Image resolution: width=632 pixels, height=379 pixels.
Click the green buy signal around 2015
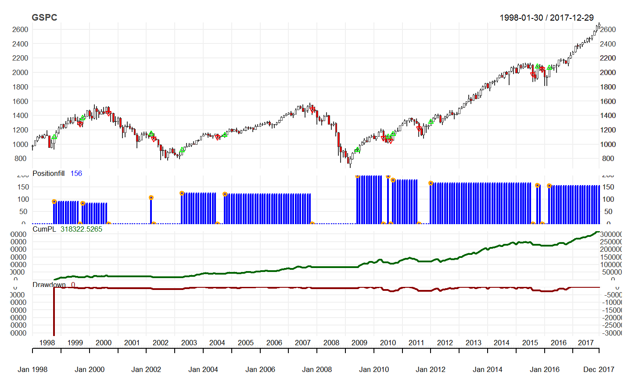pos(538,66)
